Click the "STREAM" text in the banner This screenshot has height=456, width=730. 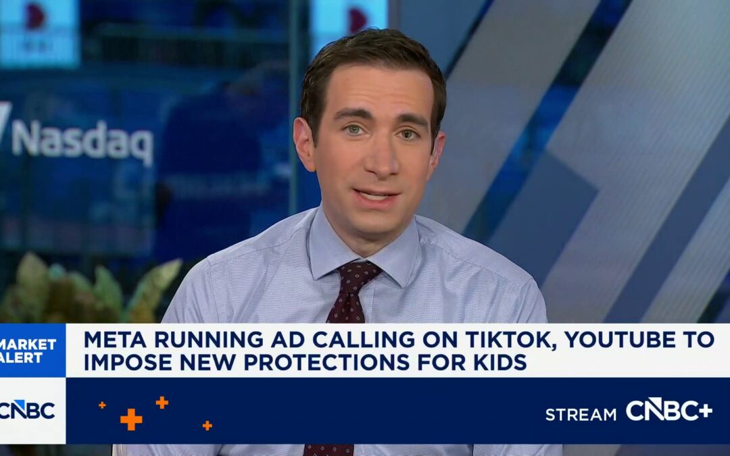click(x=581, y=414)
